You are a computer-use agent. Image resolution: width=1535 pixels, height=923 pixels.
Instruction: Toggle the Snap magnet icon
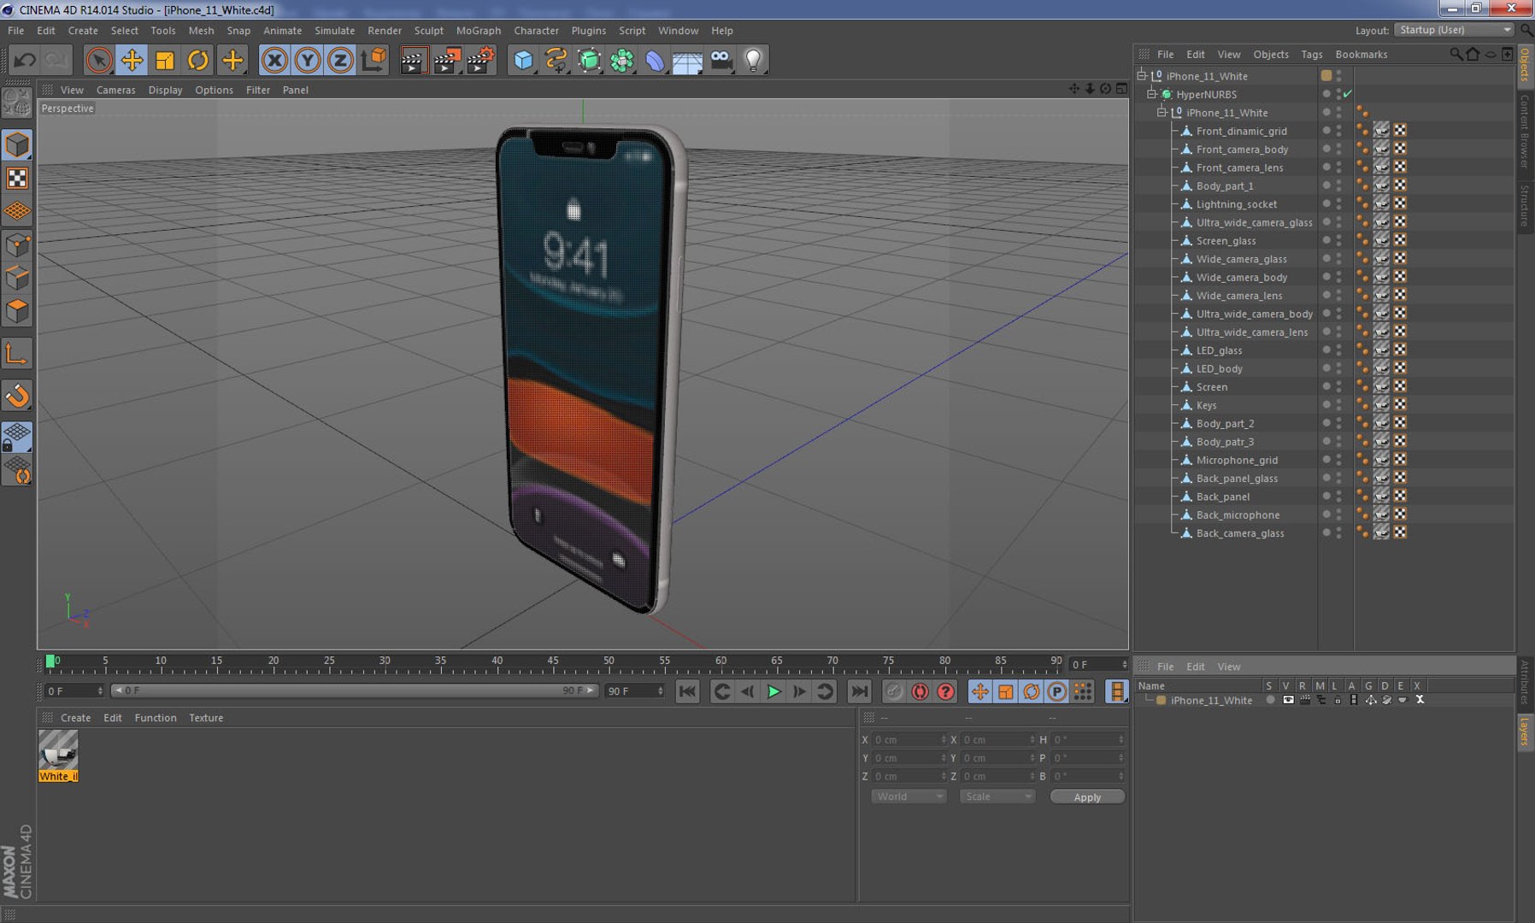17,396
